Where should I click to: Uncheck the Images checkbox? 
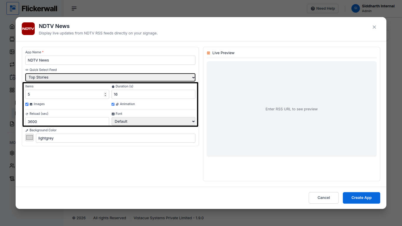27,104
